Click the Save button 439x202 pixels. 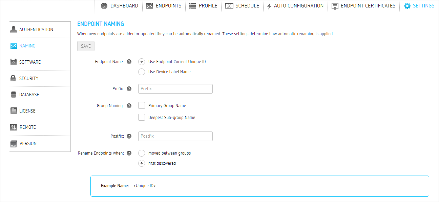click(86, 46)
